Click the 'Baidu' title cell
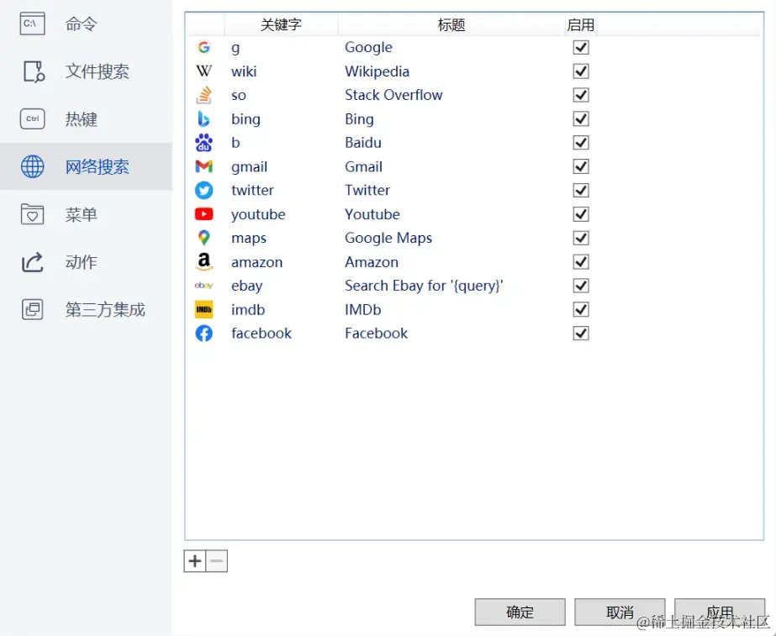The width and height of the screenshot is (776, 636). (363, 143)
